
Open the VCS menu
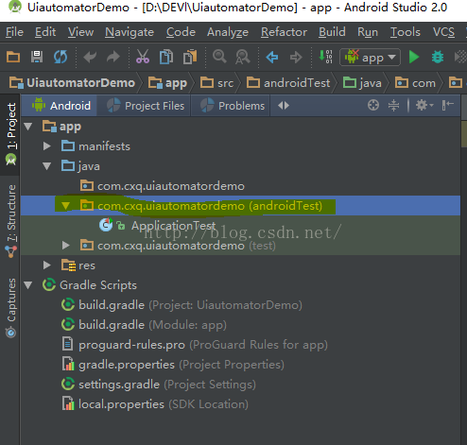click(x=443, y=32)
